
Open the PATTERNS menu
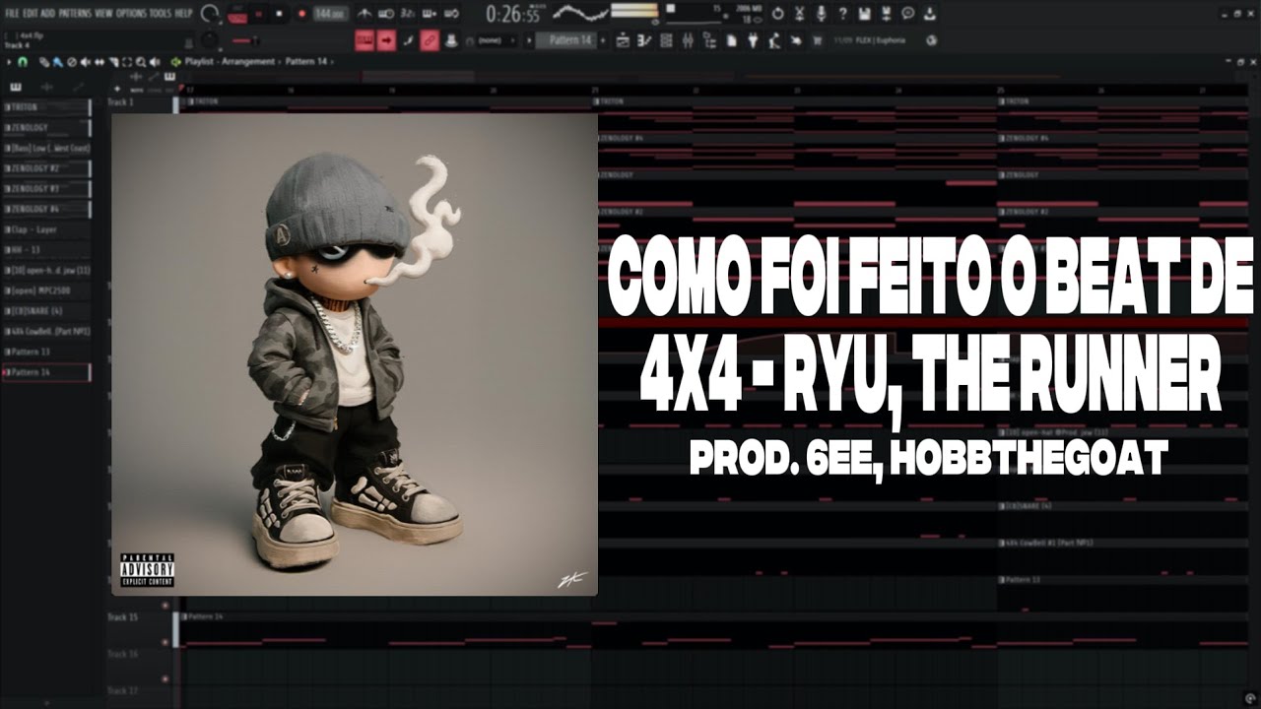[x=75, y=14]
